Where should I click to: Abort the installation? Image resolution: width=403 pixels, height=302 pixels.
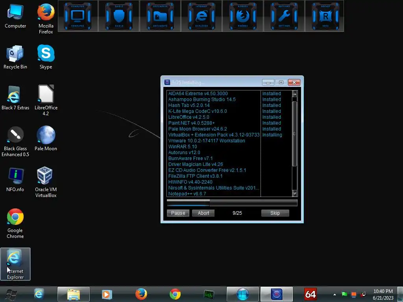coord(203,213)
